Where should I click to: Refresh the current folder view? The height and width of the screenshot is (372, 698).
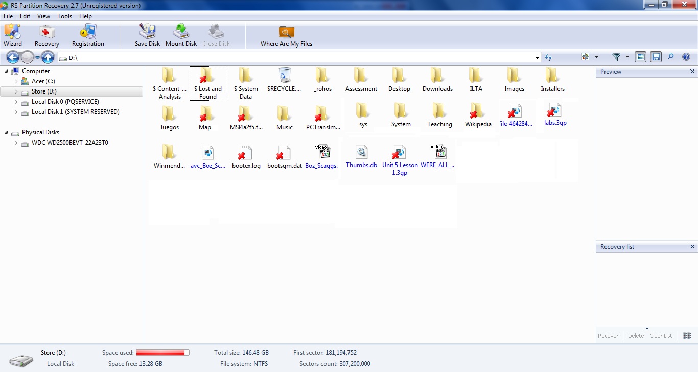pos(548,57)
